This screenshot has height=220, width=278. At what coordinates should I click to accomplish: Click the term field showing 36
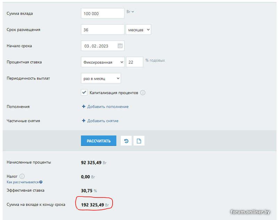click(103, 29)
